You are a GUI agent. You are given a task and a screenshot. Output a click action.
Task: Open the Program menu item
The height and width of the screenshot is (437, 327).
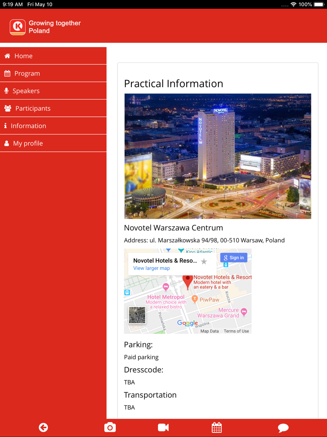[x=53, y=73]
